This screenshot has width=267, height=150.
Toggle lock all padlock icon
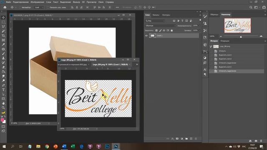coord(171,30)
